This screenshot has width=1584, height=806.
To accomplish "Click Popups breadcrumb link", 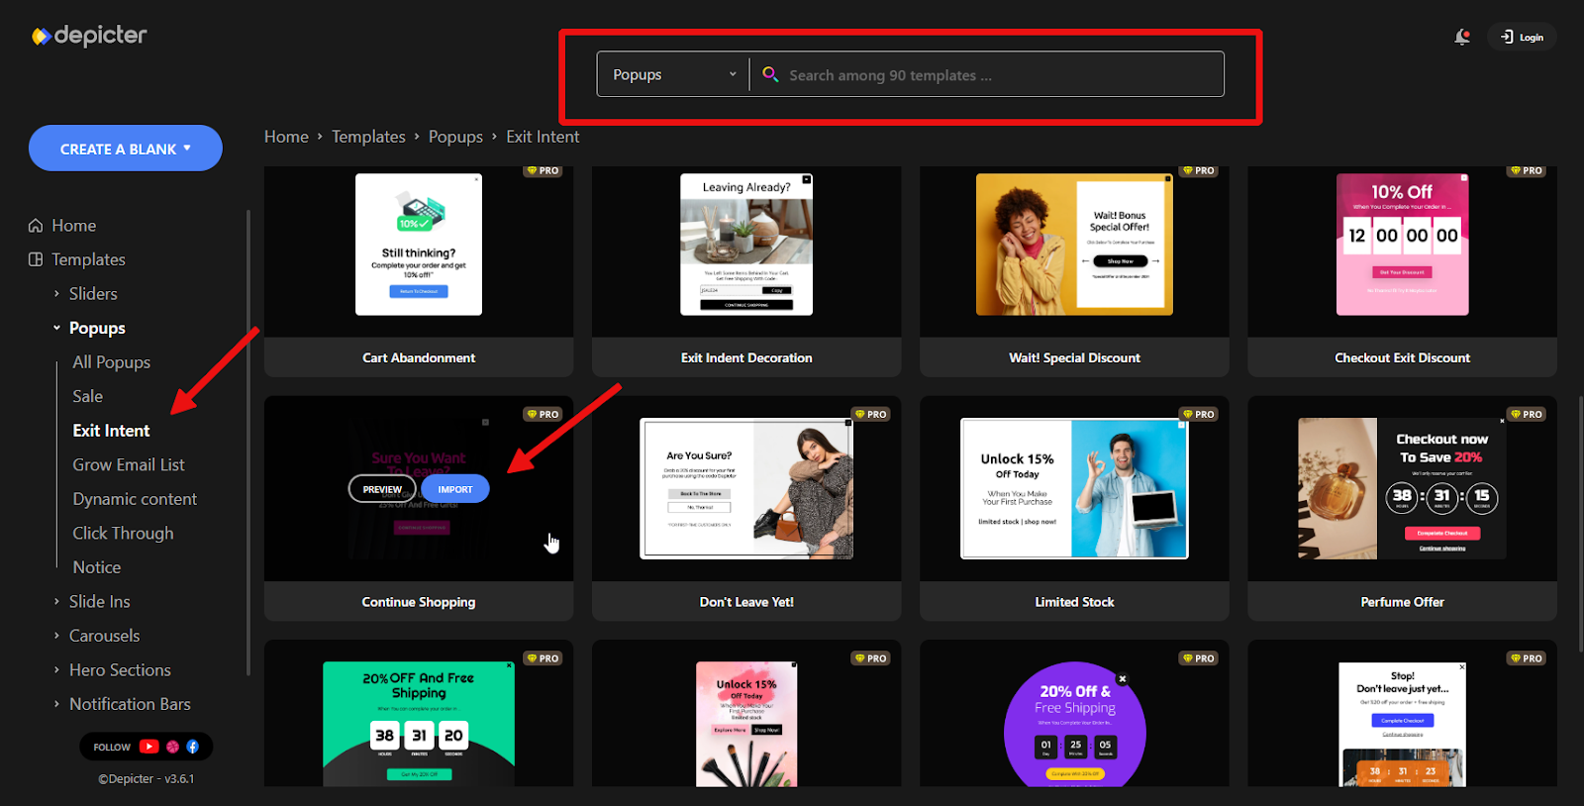I will tap(455, 137).
